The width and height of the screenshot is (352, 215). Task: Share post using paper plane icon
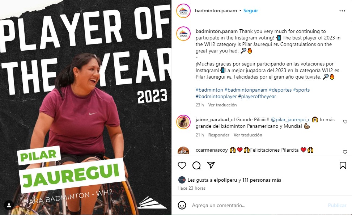click(211, 165)
